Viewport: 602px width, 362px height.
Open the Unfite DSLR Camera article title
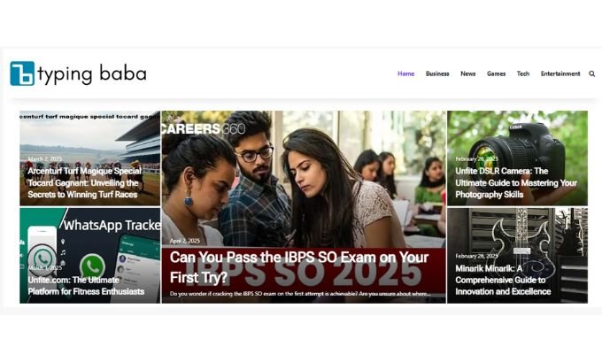(516, 182)
